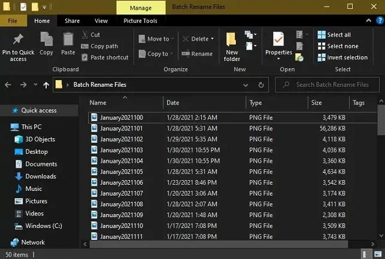Switch to the View tab

pos(101,21)
